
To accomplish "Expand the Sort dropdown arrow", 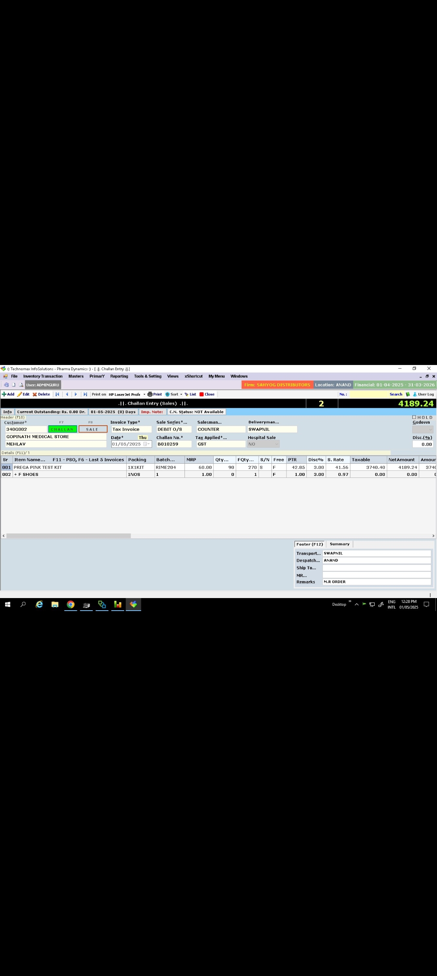I will coord(181,395).
